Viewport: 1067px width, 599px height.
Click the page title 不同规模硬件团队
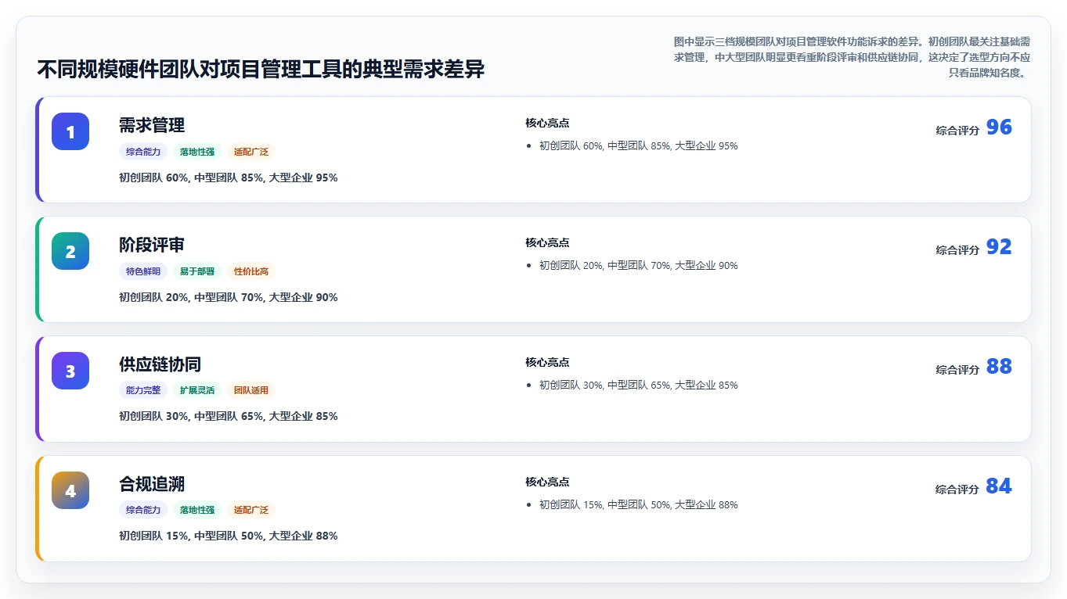[261, 70]
